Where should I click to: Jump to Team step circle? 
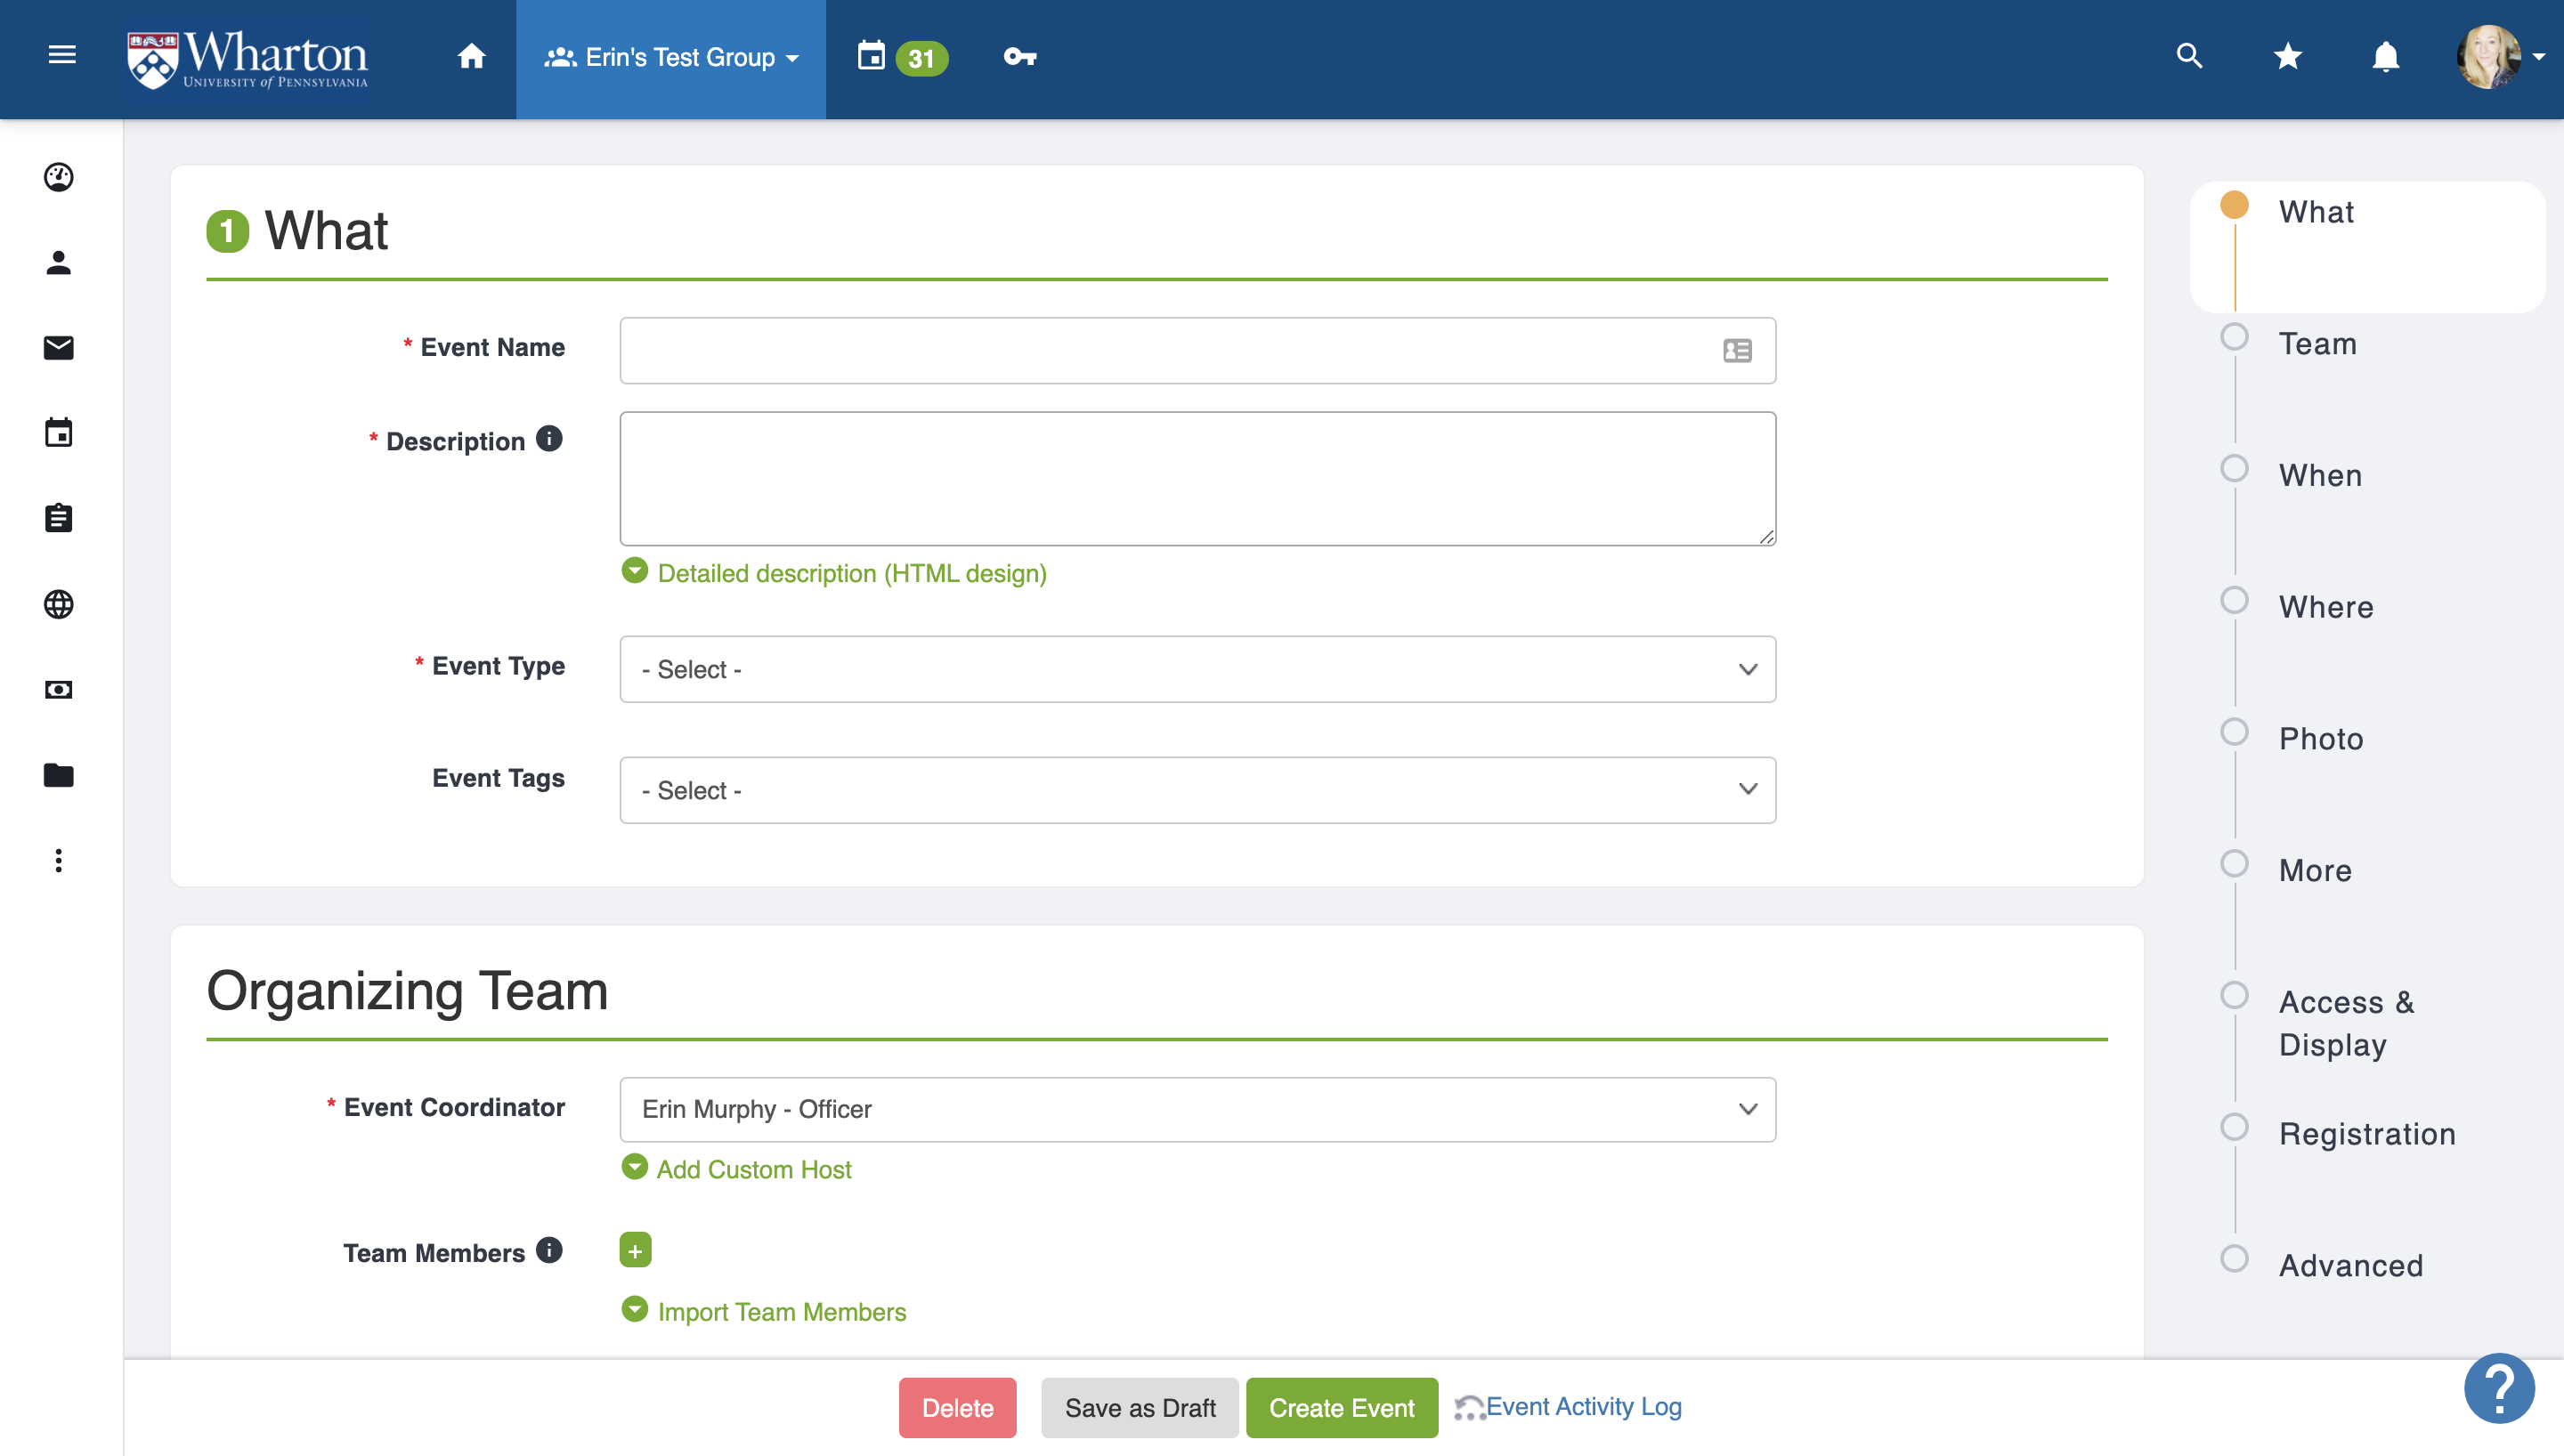(2234, 337)
